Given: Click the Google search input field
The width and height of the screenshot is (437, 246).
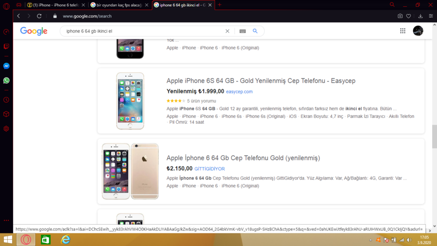Looking at the screenshot, I should click(x=144, y=31).
